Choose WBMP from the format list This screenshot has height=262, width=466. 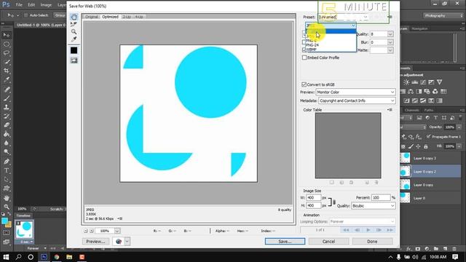pos(311,49)
